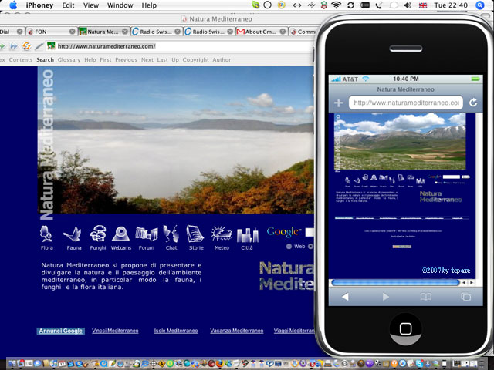
Task: Open the Meteo weather icon
Action: pyautogui.click(x=222, y=234)
